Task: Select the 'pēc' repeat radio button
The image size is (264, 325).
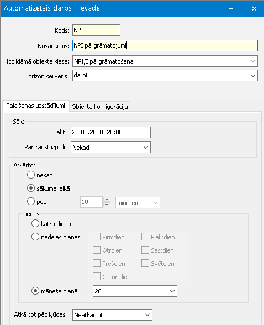Action: tap(31, 201)
